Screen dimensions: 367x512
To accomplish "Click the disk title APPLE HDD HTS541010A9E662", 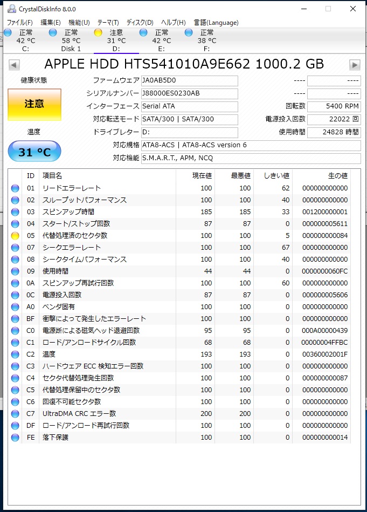I will [x=147, y=64].
